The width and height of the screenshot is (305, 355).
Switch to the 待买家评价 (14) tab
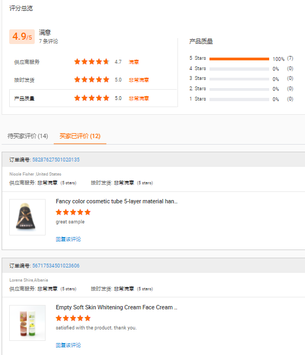28,136
